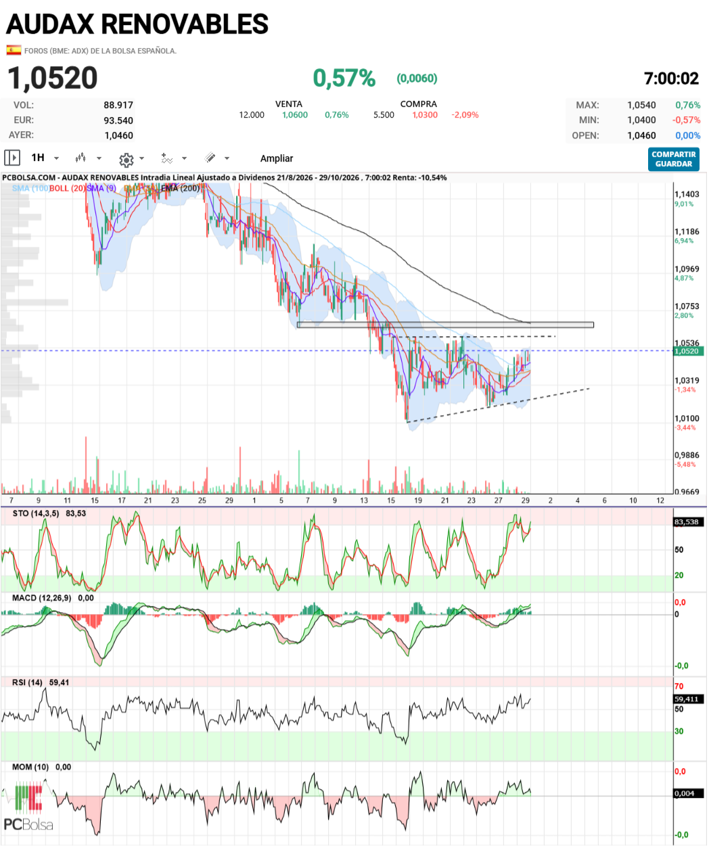This screenshot has height=846, width=709.
Task: Click the VOL value 88.917
Action: [x=118, y=105]
